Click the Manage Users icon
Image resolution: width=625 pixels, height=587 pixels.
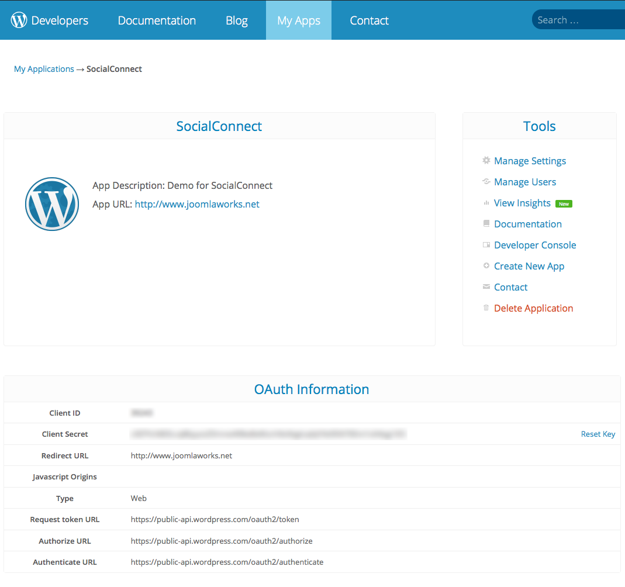point(486,182)
